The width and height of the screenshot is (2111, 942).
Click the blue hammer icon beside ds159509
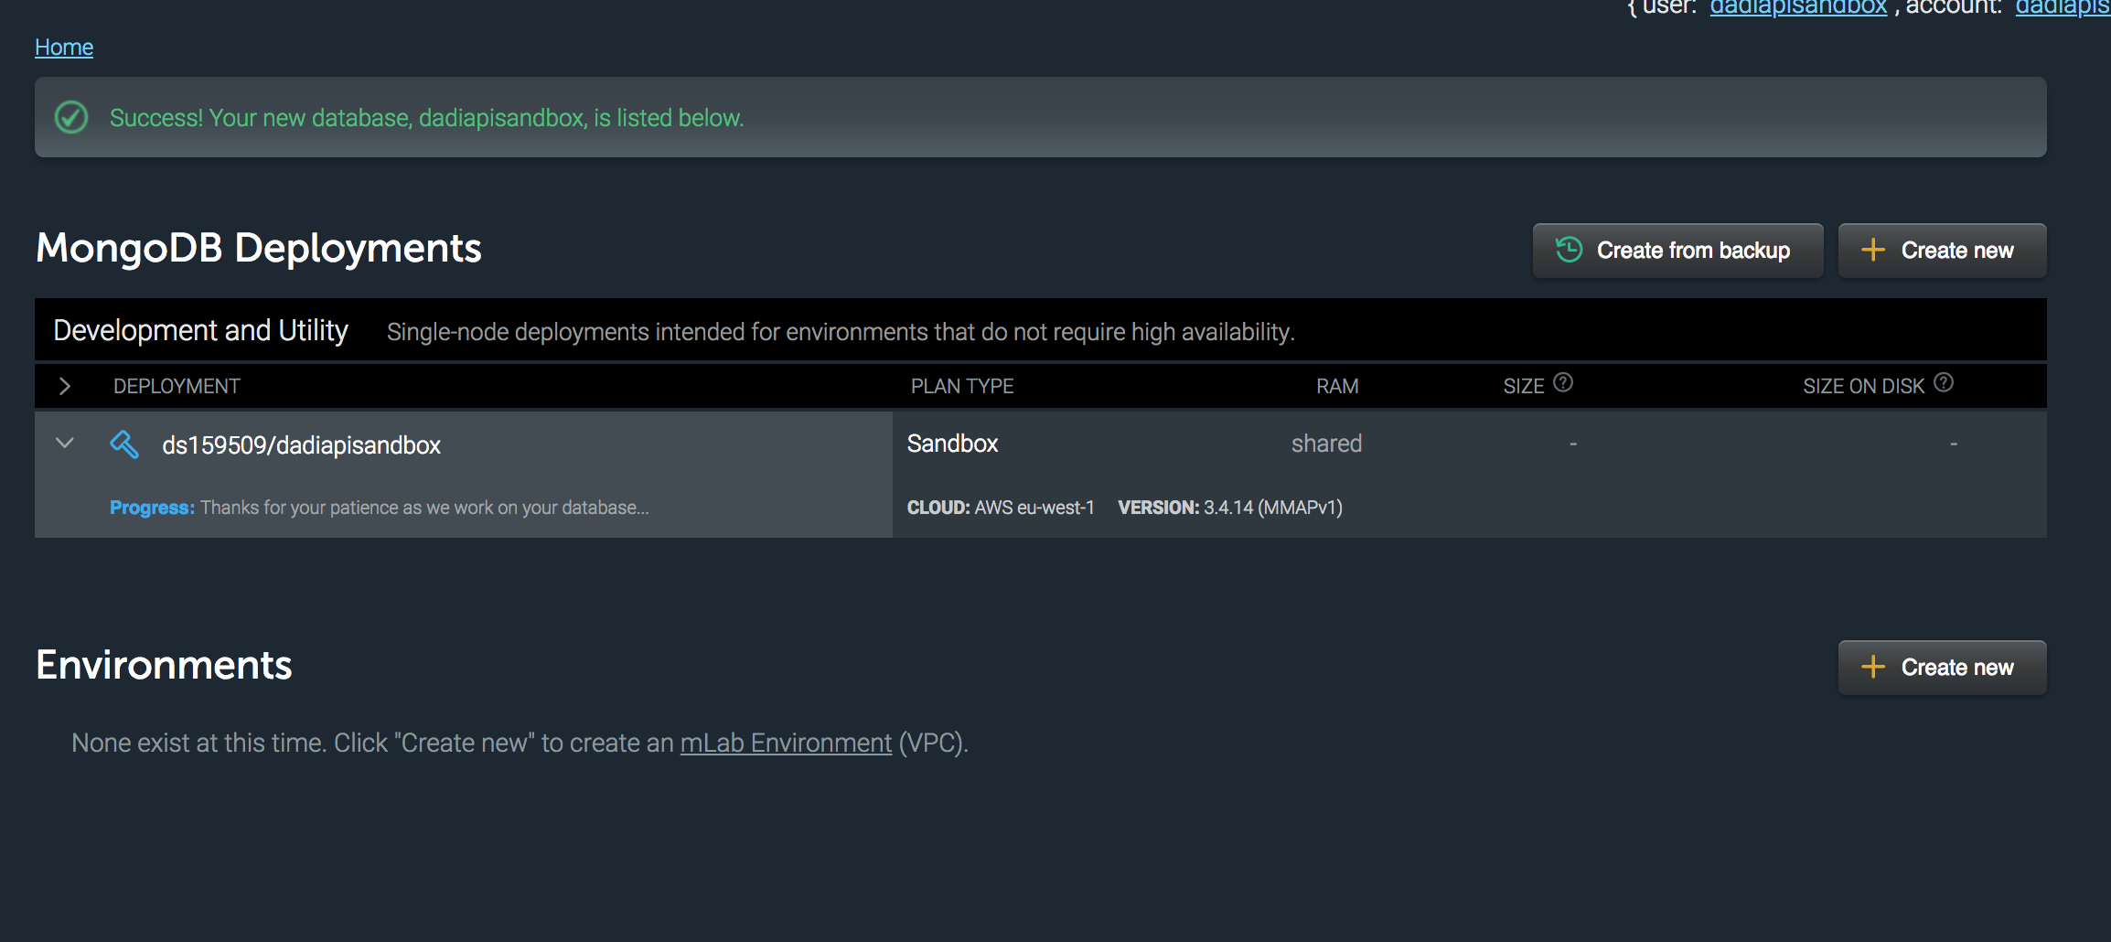click(124, 444)
